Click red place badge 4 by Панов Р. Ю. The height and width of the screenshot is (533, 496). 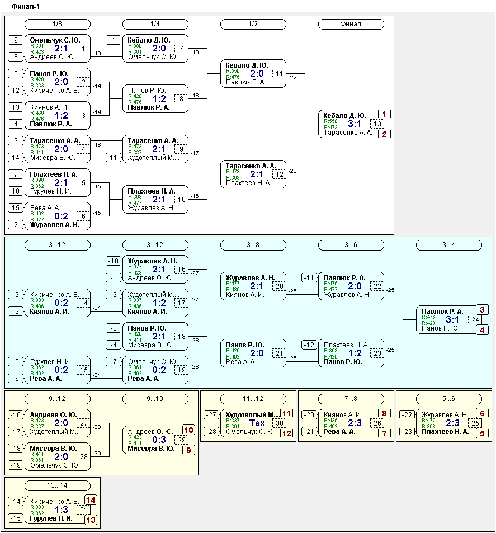tap(483, 330)
